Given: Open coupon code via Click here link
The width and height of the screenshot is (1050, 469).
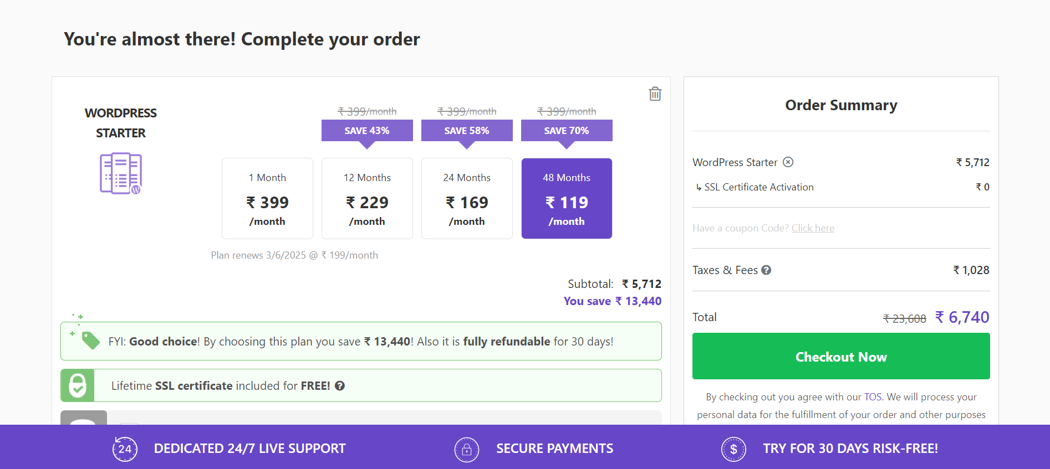Looking at the screenshot, I should [813, 228].
